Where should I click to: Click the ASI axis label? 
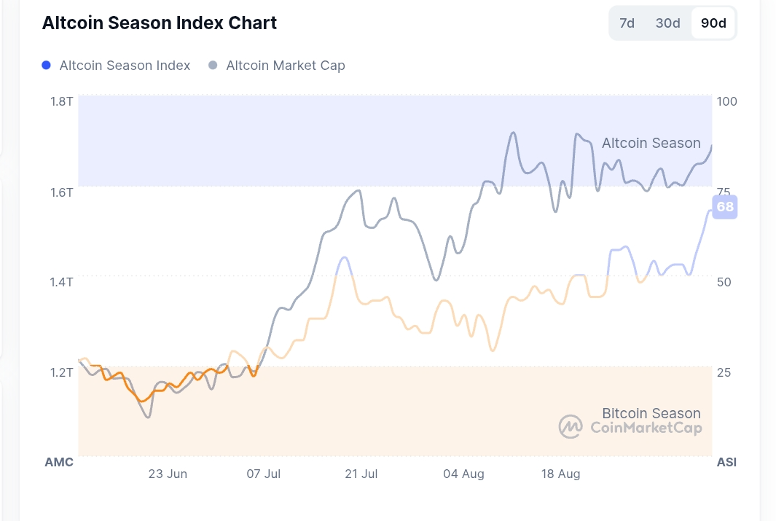point(726,462)
